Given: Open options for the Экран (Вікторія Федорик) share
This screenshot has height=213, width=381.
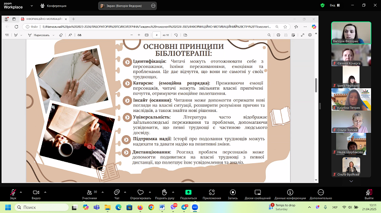Looking at the screenshot, I should pos(153,6).
